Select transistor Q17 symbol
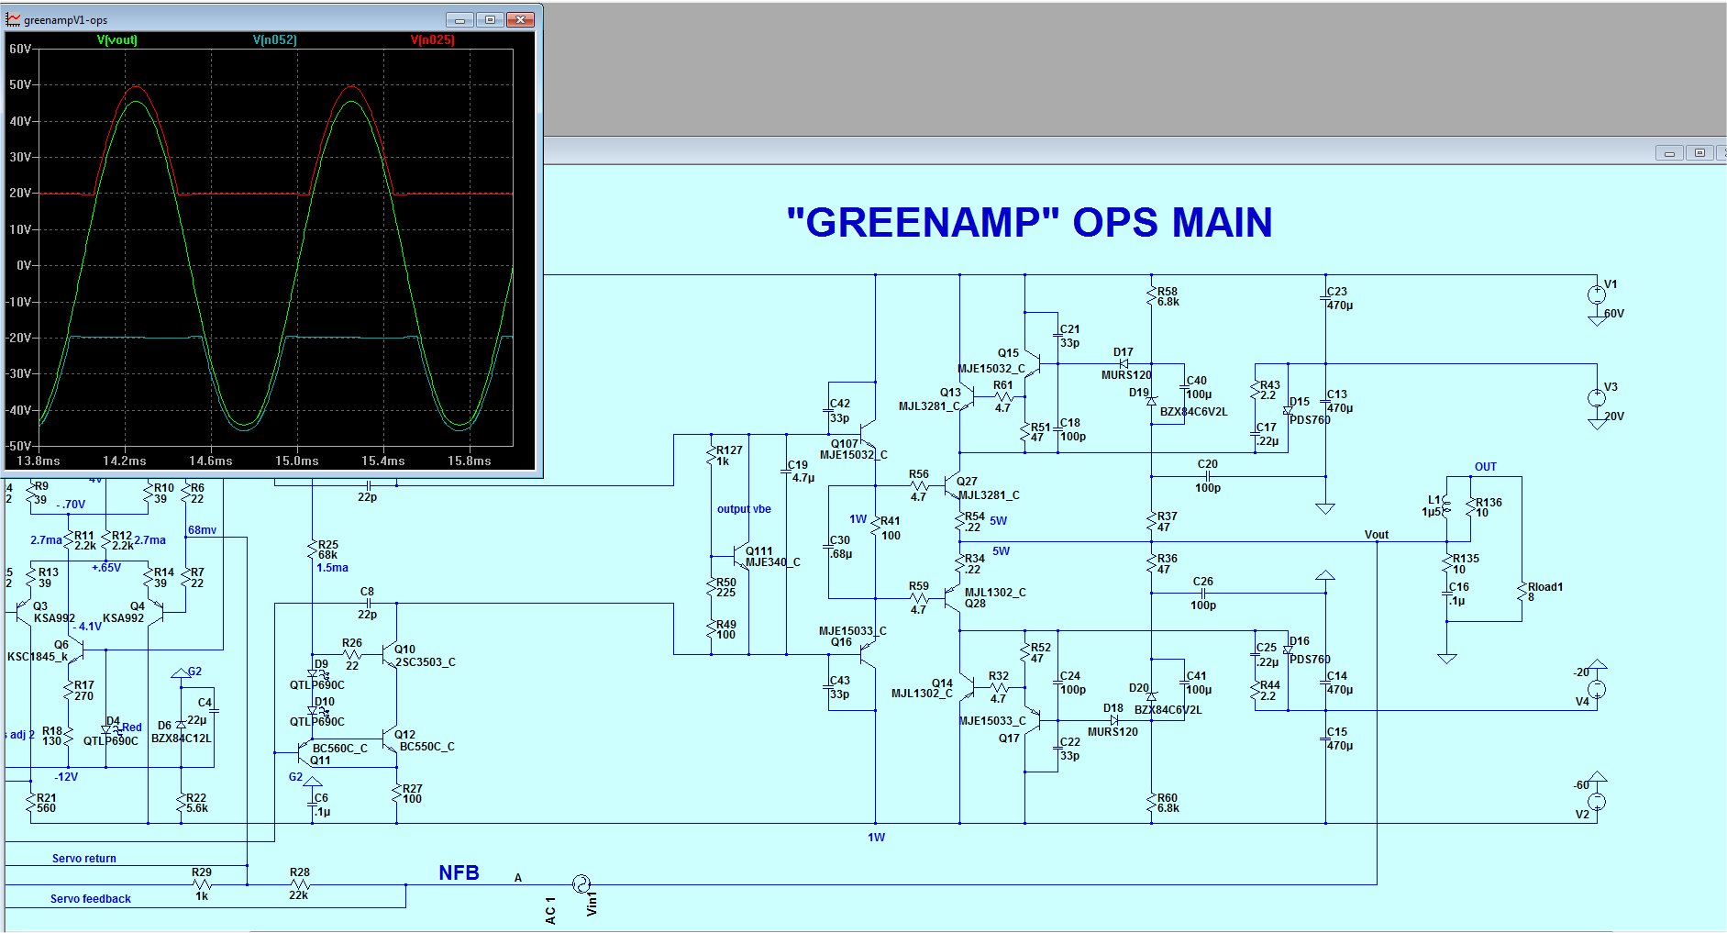The height and width of the screenshot is (933, 1727). [x=1032, y=720]
